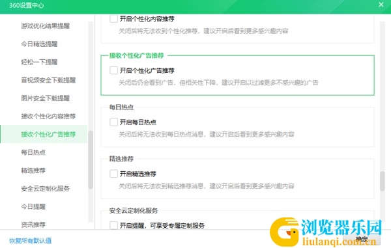Check the 开启每日热点 option
This screenshot has width=391, height=248.
tap(113, 122)
